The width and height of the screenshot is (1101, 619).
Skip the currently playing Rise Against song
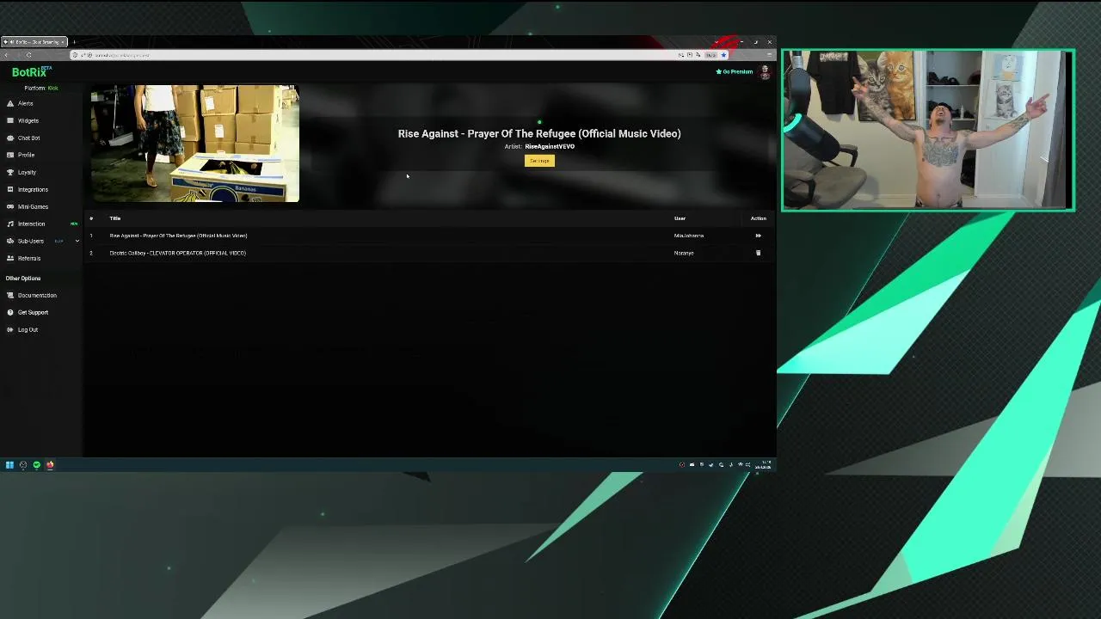coord(758,236)
